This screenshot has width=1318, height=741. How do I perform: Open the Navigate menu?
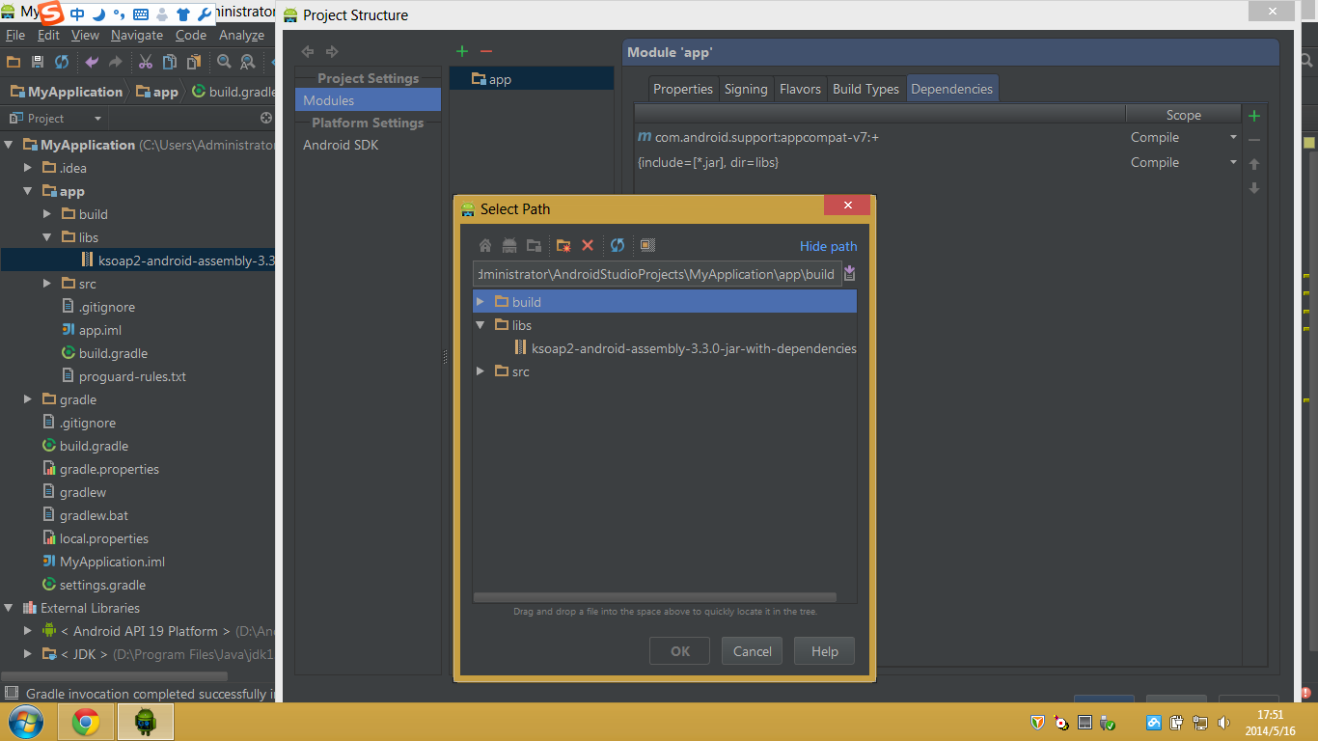click(x=137, y=35)
